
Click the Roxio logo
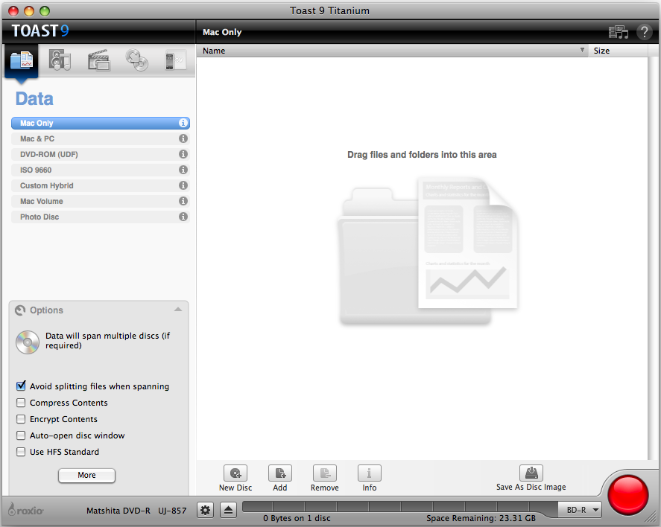[x=26, y=510]
